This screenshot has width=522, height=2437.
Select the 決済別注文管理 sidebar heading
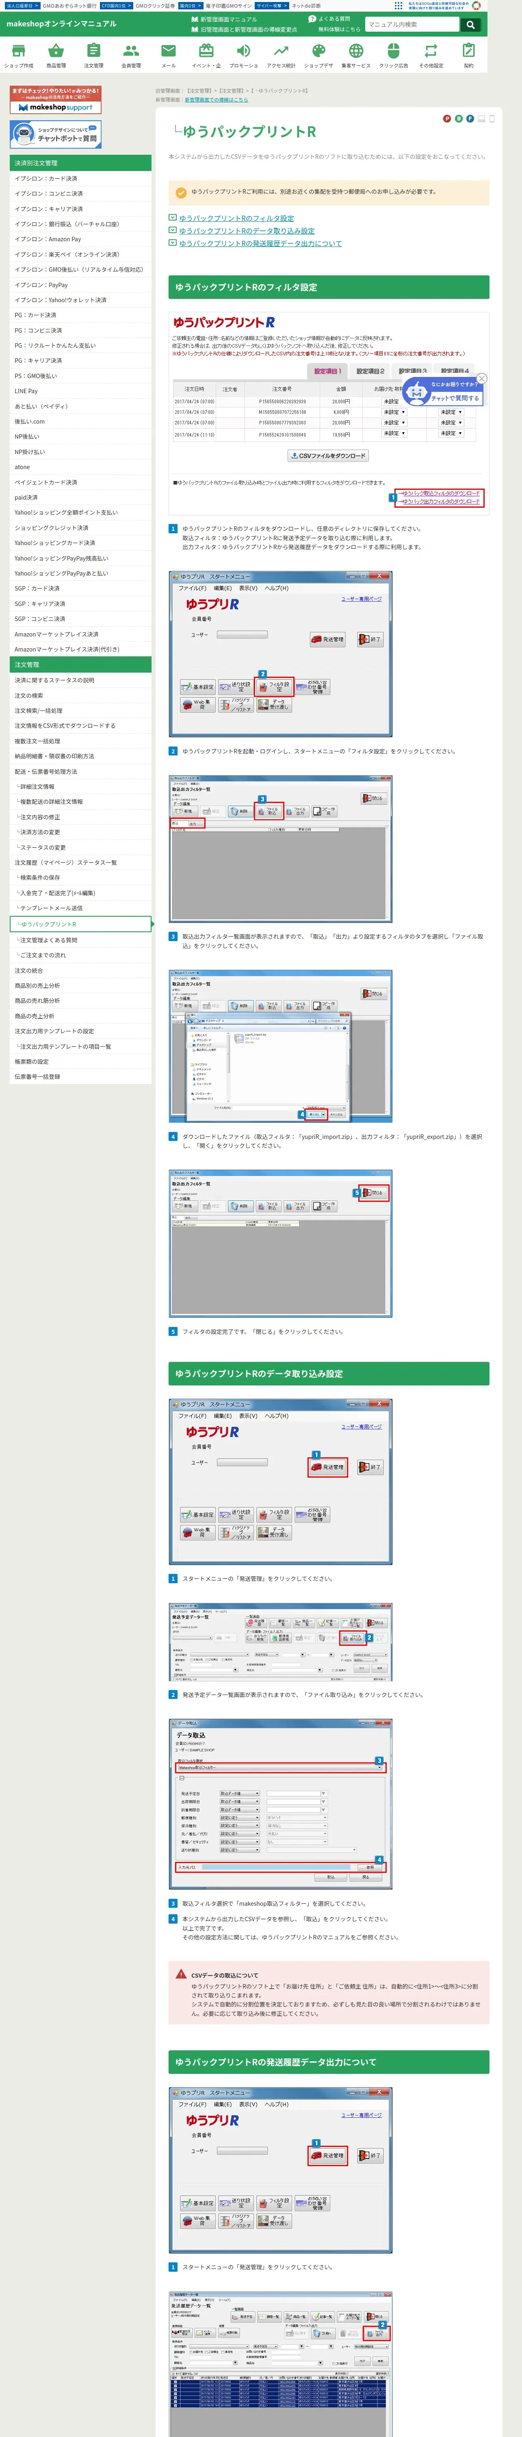click(80, 163)
